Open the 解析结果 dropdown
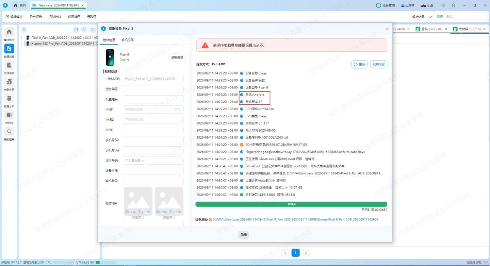The width and height of the screenshot is (490, 266). coord(422,17)
